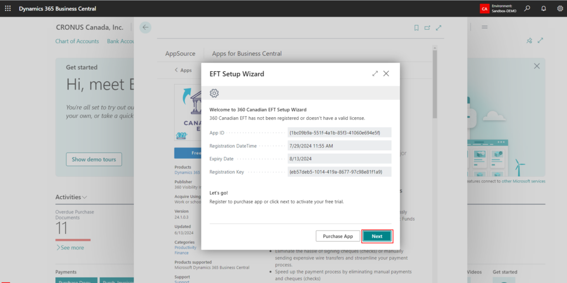Viewport: 567px width, 283px height.
Task: Click the 360 Canadian EFT app logo
Action: pyautogui.click(x=188, y=113)
